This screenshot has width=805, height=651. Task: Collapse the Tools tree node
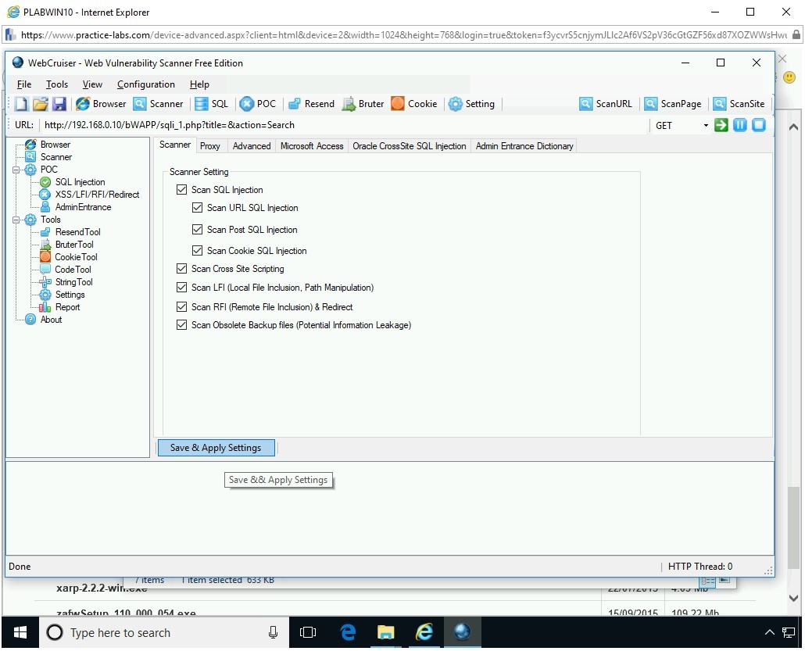click(x=16, y=220)
